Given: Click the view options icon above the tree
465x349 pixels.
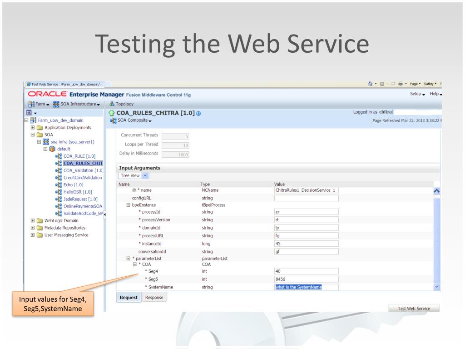Looking at the screenshot, I should click(x=29, y=113).
